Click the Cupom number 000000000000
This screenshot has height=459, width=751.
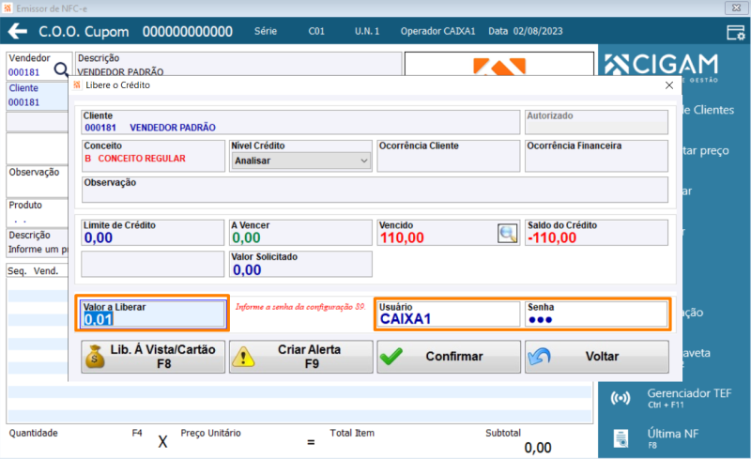188,32
